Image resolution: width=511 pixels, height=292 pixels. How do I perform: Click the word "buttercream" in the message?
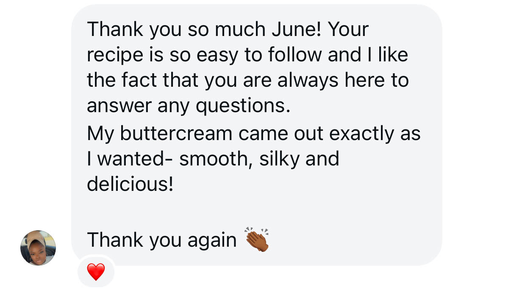176,134
